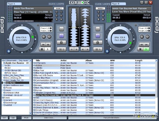Click the wave-shaped icon above Player B's reloop
The height and width of the screenshot is (121, 159).
tap(98, 29)
